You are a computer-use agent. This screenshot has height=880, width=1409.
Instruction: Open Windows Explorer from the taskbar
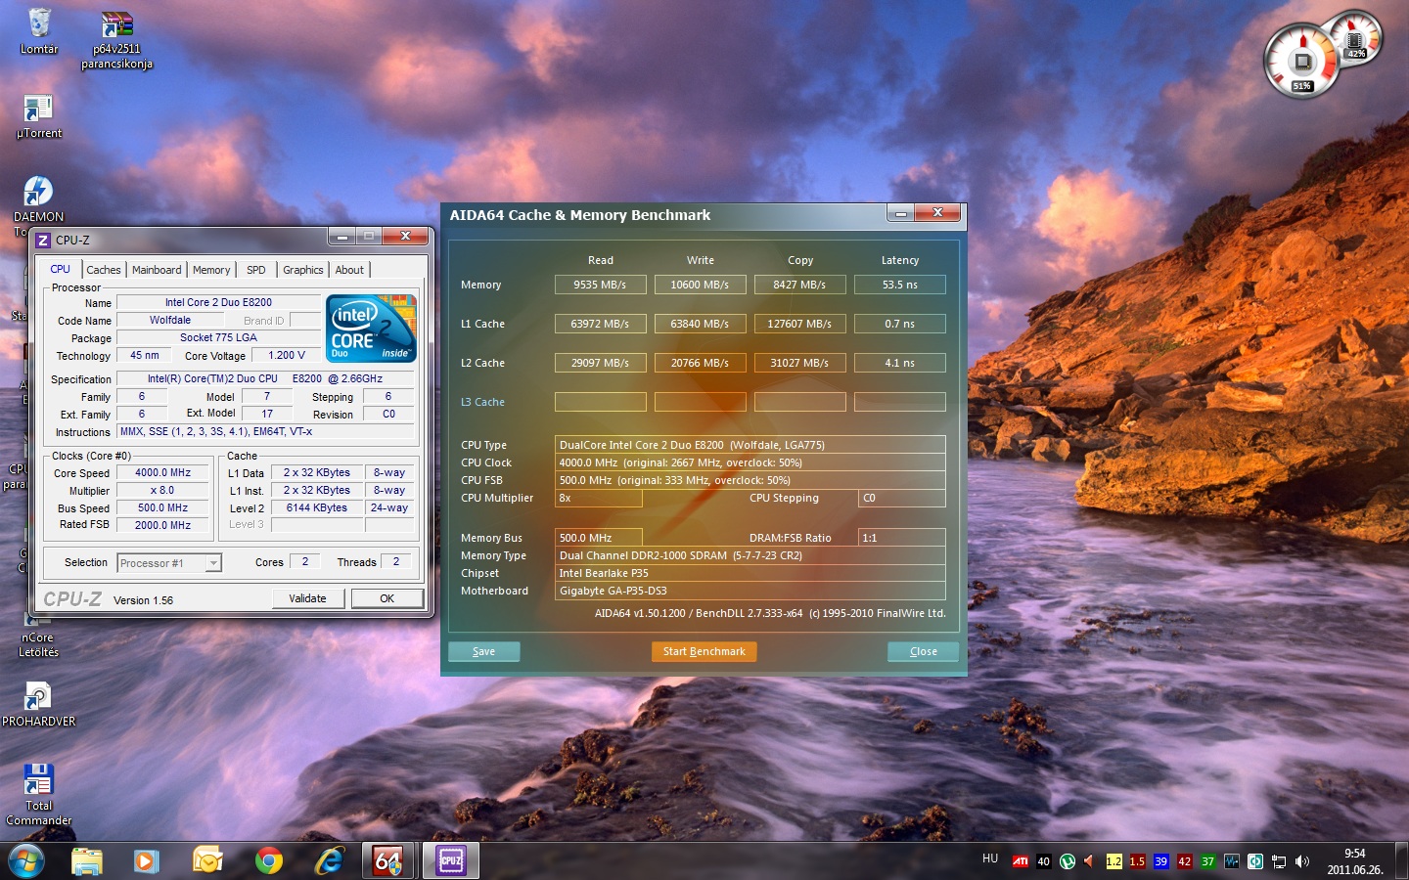[87, 860]
